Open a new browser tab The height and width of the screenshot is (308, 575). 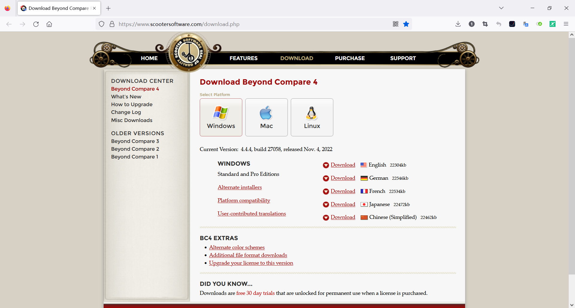click(108, 8)
